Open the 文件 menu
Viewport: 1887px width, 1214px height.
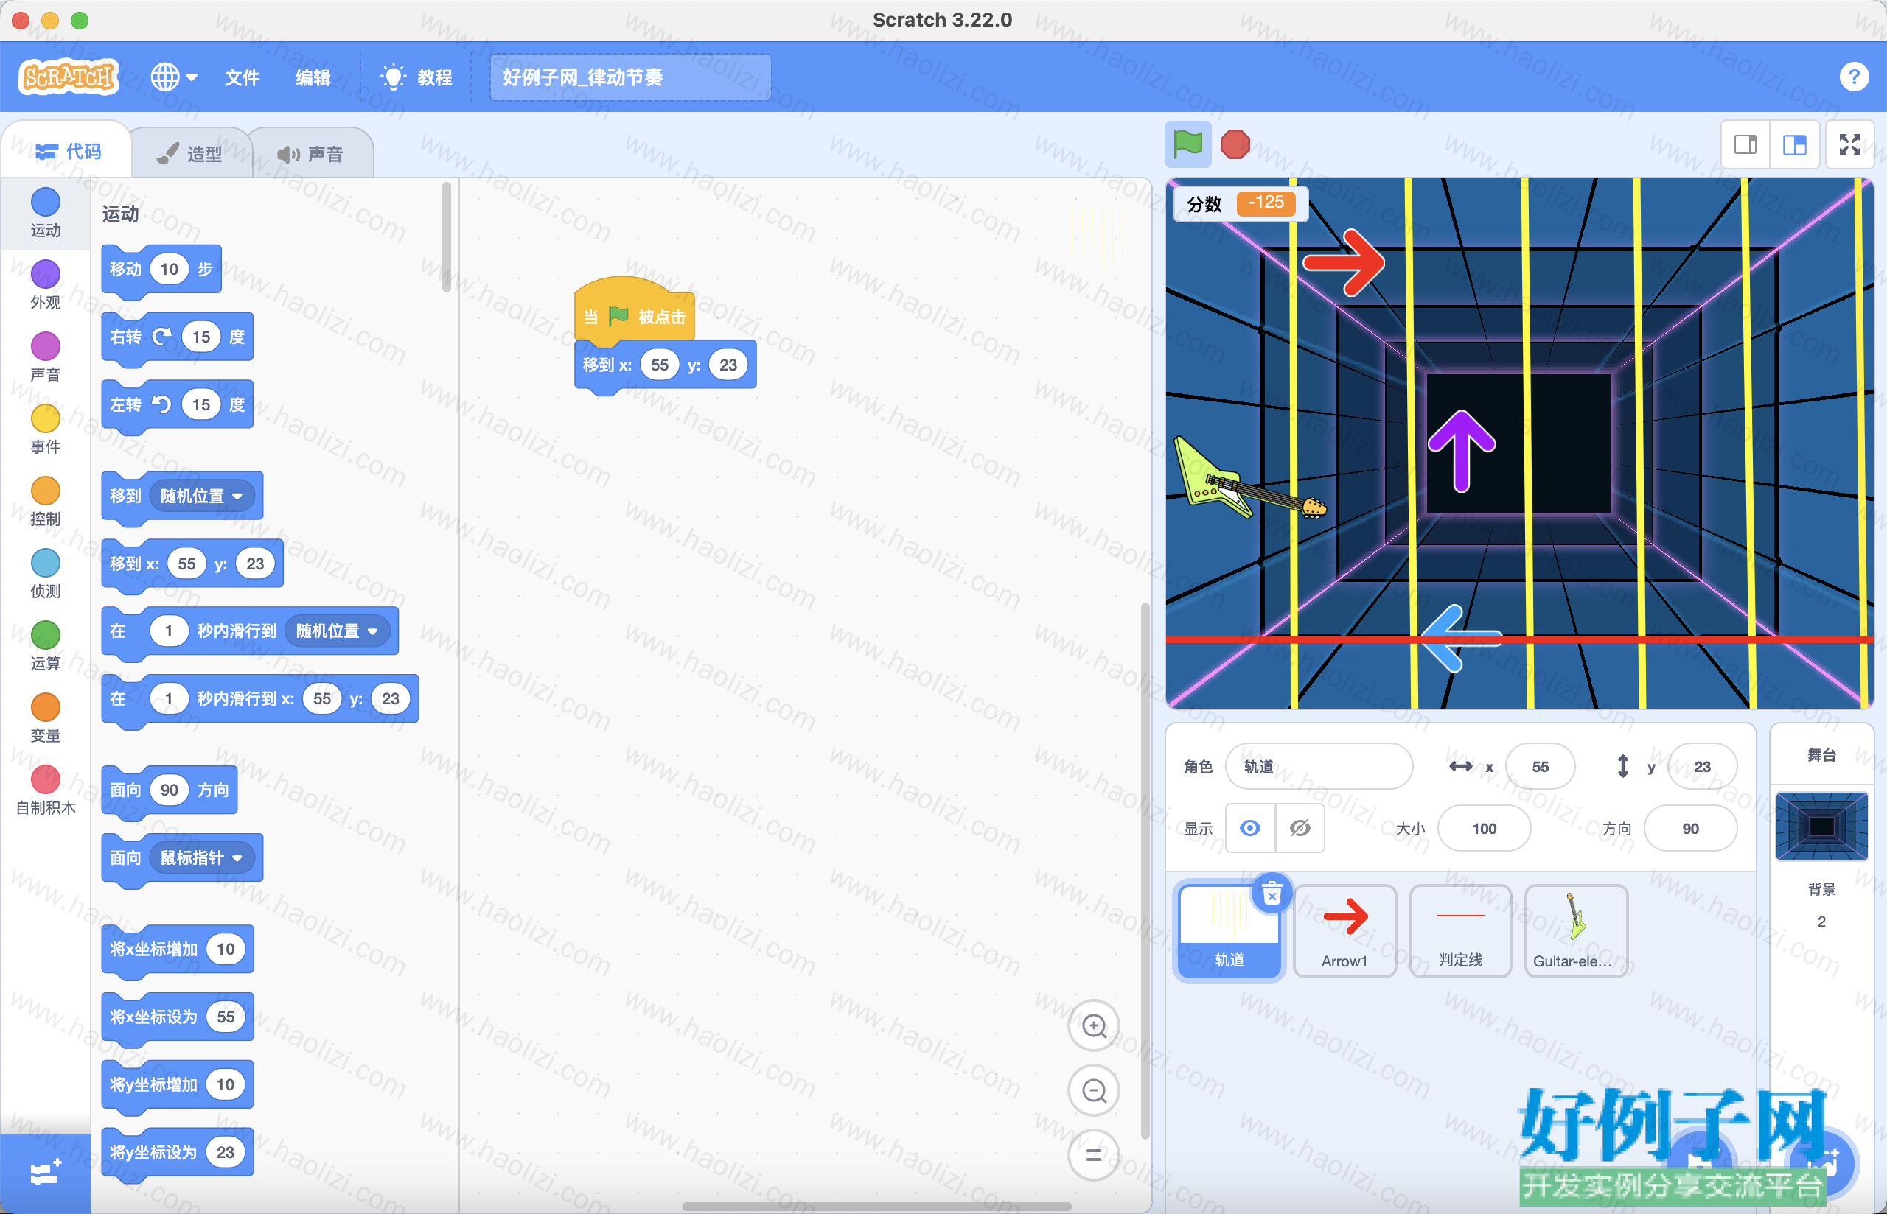click(x=242, y=77)
